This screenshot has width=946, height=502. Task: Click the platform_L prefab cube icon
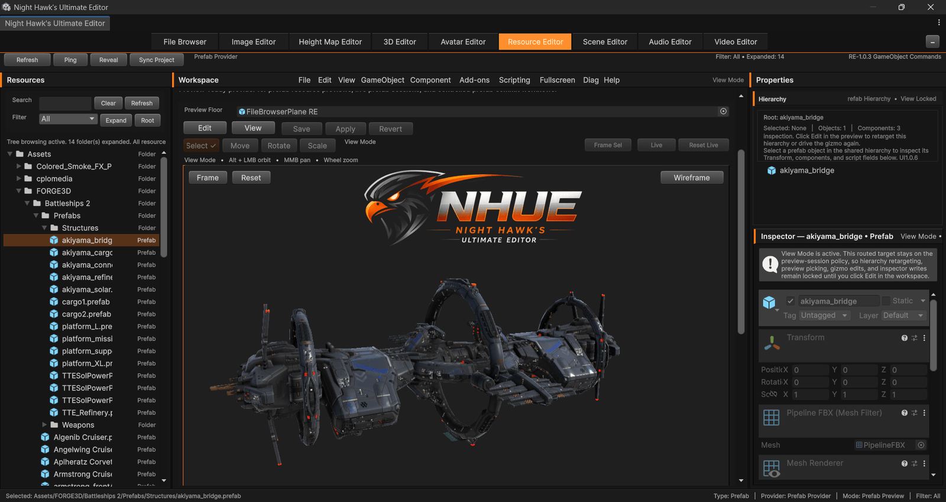pos(54,327)
